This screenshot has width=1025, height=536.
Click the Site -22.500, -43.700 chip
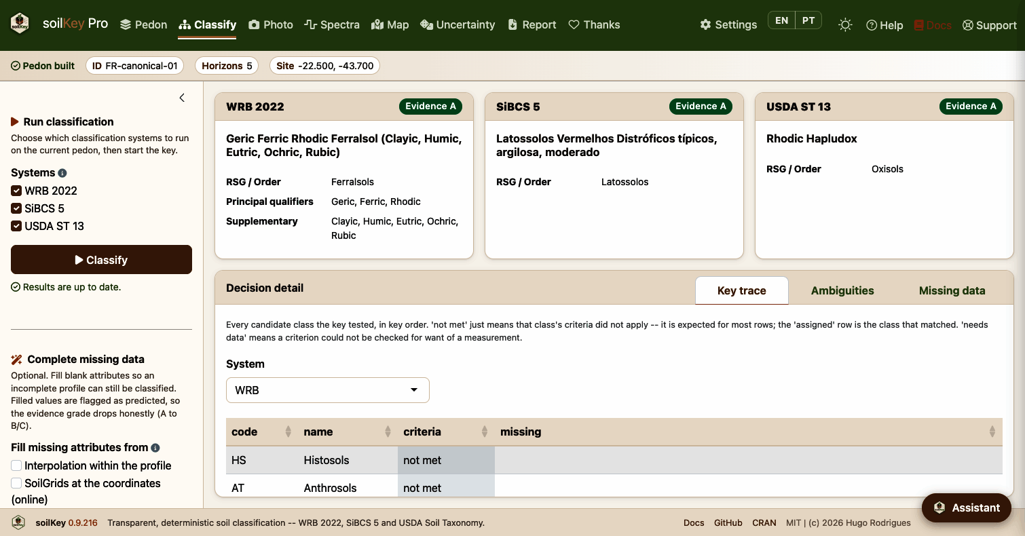pyautogui.click(x=324, y=66)
